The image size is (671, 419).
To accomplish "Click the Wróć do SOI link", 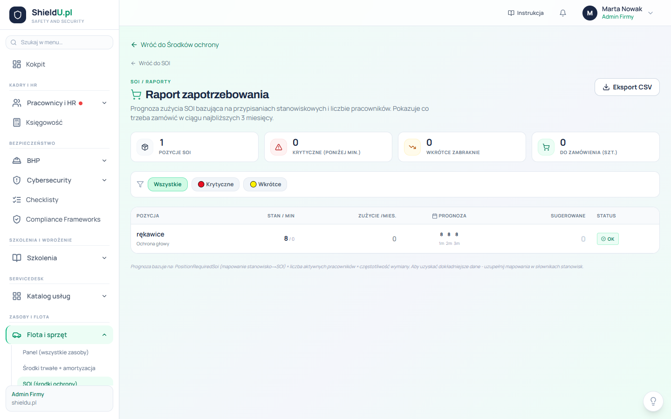I will click(151, 63).
